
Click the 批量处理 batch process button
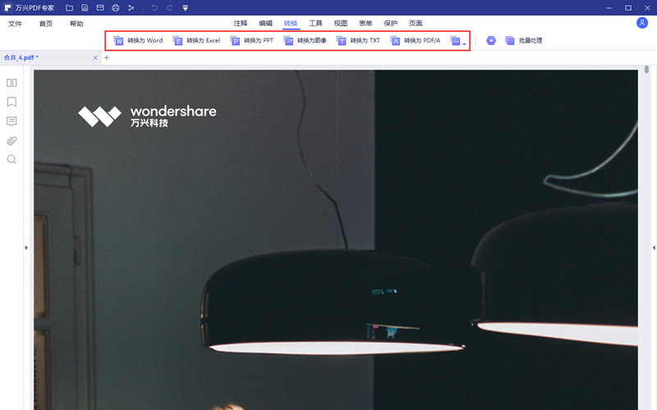[523, 40]
